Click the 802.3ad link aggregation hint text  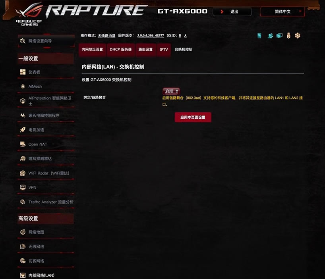[x=232, y=101]
